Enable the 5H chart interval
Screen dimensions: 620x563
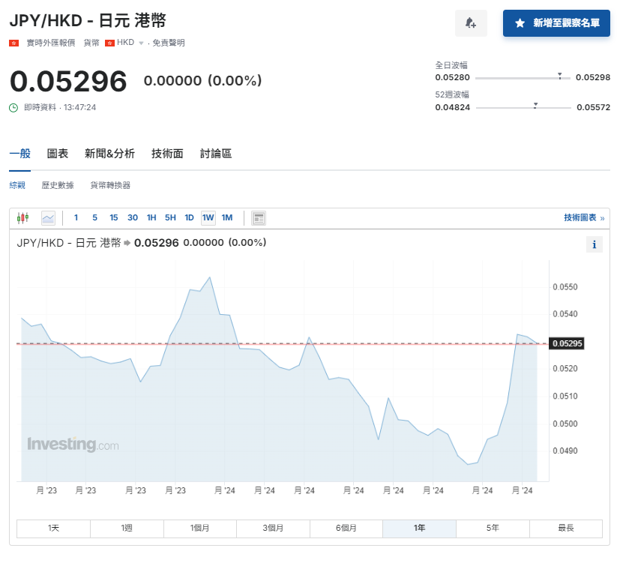tap(169, 217)
